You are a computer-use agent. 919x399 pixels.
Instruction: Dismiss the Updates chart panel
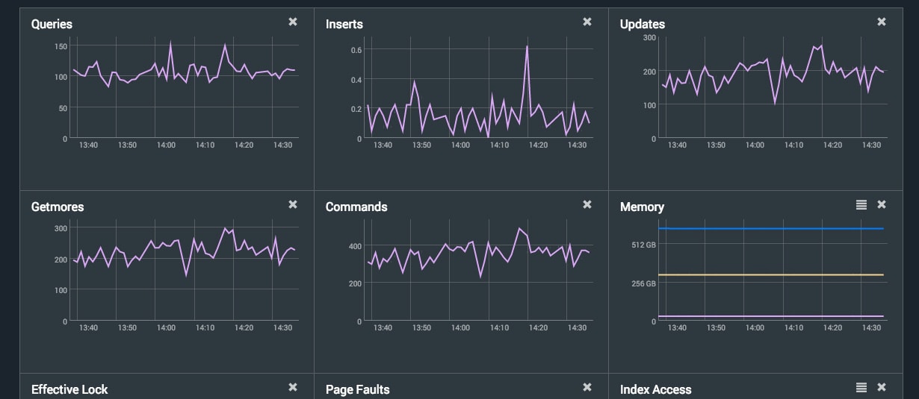(x=882, y=22)
